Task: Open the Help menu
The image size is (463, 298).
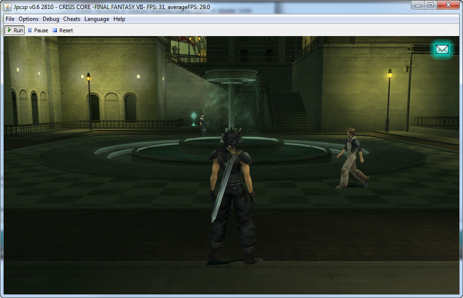Action: (119, 19)
